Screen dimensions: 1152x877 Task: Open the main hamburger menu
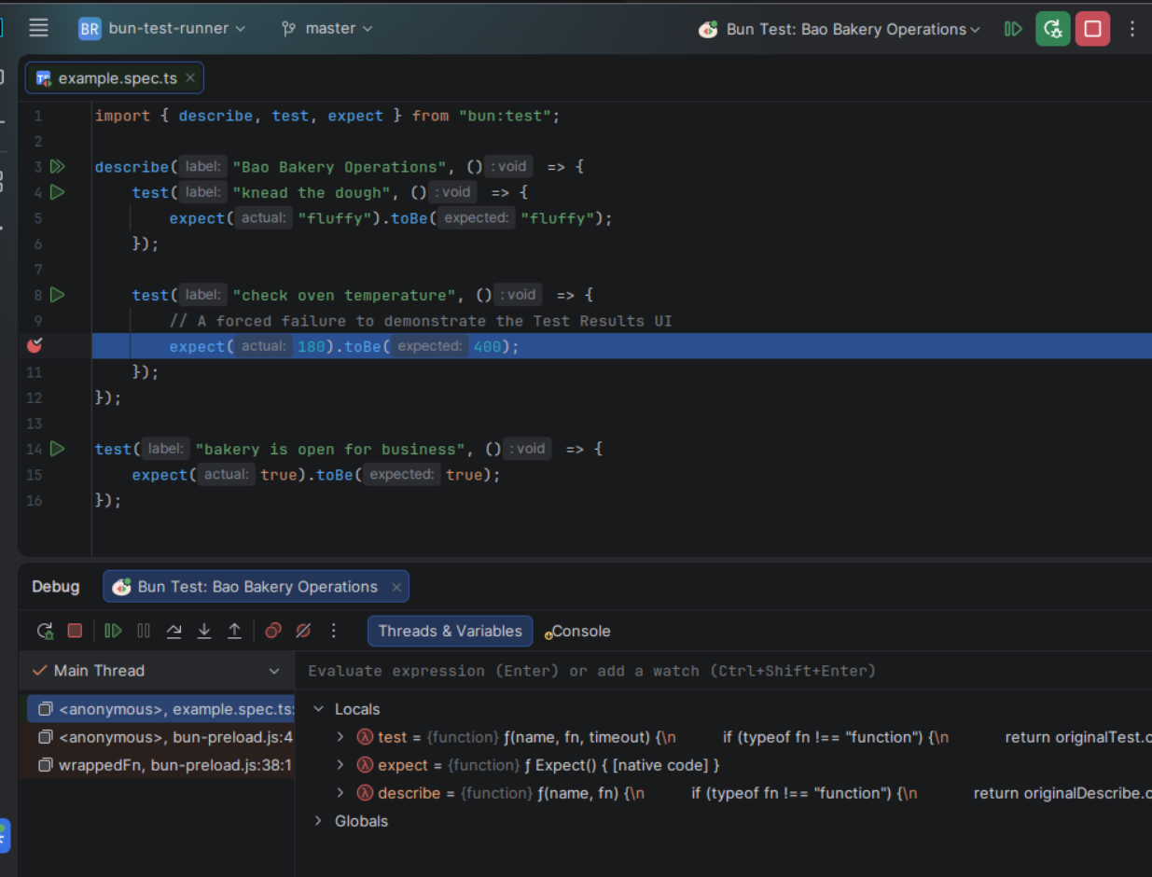(38, 28)
